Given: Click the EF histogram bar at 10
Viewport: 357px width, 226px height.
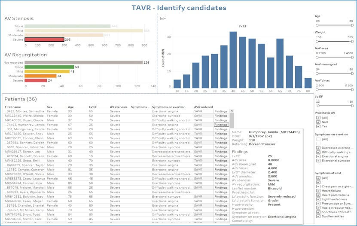Looking at the screenshot, I should point(177,84).
